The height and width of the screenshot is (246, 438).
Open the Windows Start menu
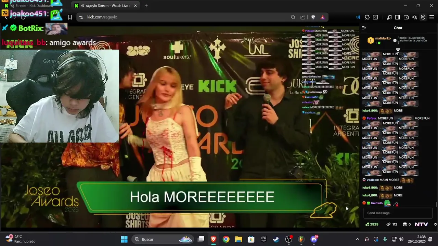pyautogui.click(x=124, y=239)
